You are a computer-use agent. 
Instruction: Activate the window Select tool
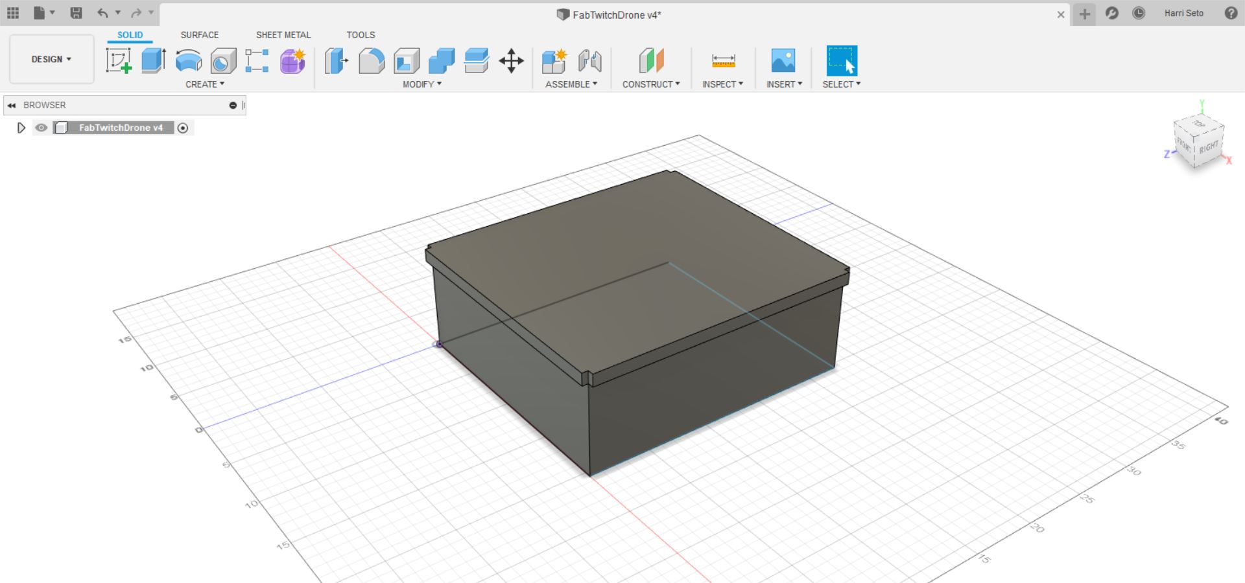tap(842, 61)
